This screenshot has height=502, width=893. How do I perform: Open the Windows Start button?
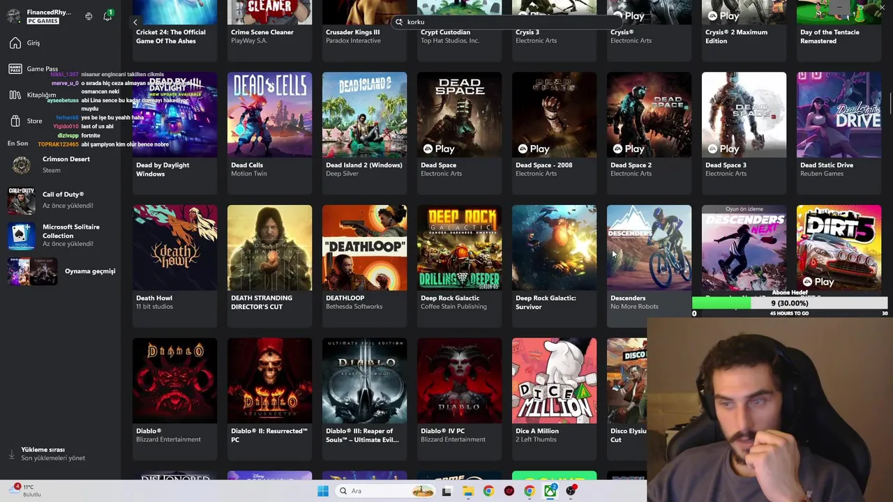322,491
